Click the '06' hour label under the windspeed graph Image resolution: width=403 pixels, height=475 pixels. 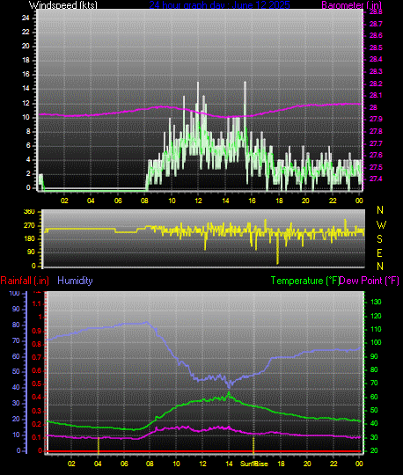(118, 201)
